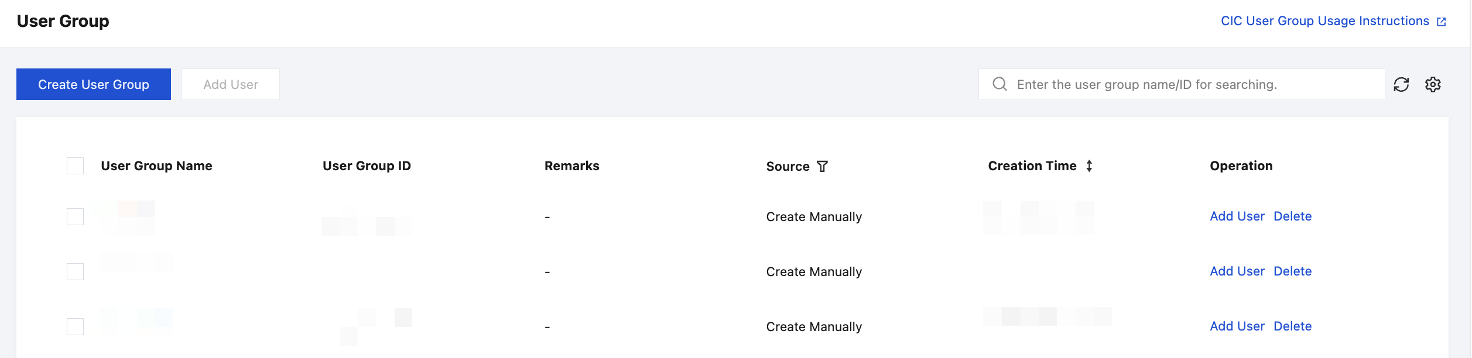The width and height of the screenshot is (1472, 358).
Task: Check the second user group row checkbox
Action: [75, 272]
